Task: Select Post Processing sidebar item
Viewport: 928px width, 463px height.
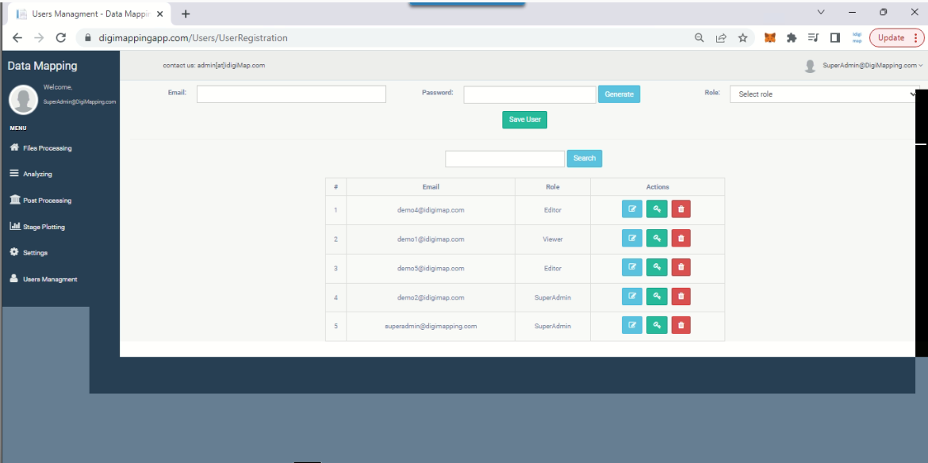Action: click(x=47, y=201)
